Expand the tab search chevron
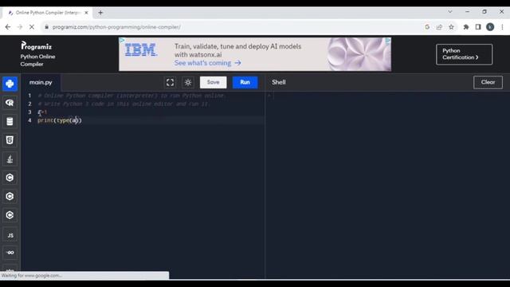Image resolution: width=510 pixels, height=287 pixels. click(x=450, y=12)
